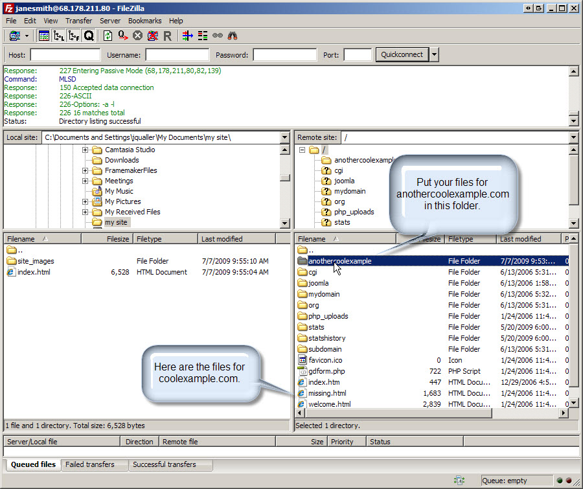583x489 pixels.
Task: Open Quickconnect history dropdown arrow
Action: pyautogui.click(x=434, y=54)
